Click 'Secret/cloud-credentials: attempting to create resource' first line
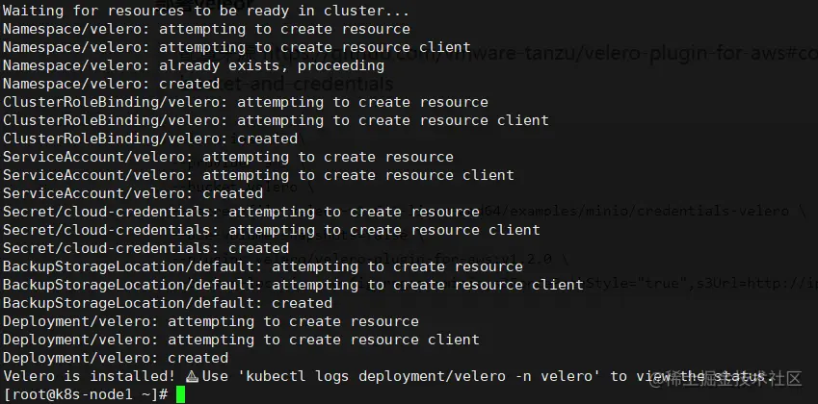The image size is (818, 404). coord(241,212)
